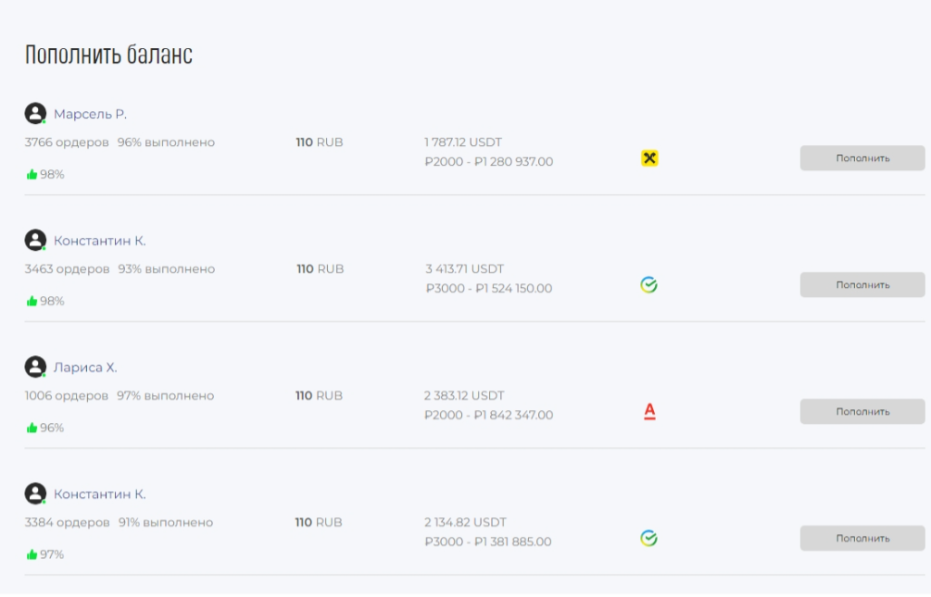Click avatar of Константин К. with 3384 orders
This screenshot has height=597, width=931.
[35, 493]
